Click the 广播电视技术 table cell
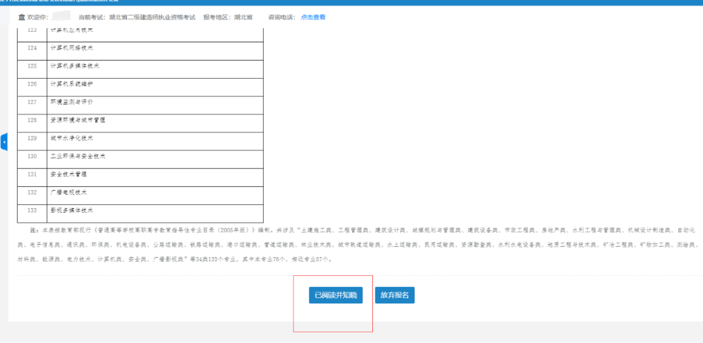Viewport: 703px width, 343px height. point(155,195)
